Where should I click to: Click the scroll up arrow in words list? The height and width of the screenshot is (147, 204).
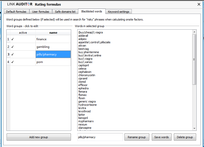point(194,32)
